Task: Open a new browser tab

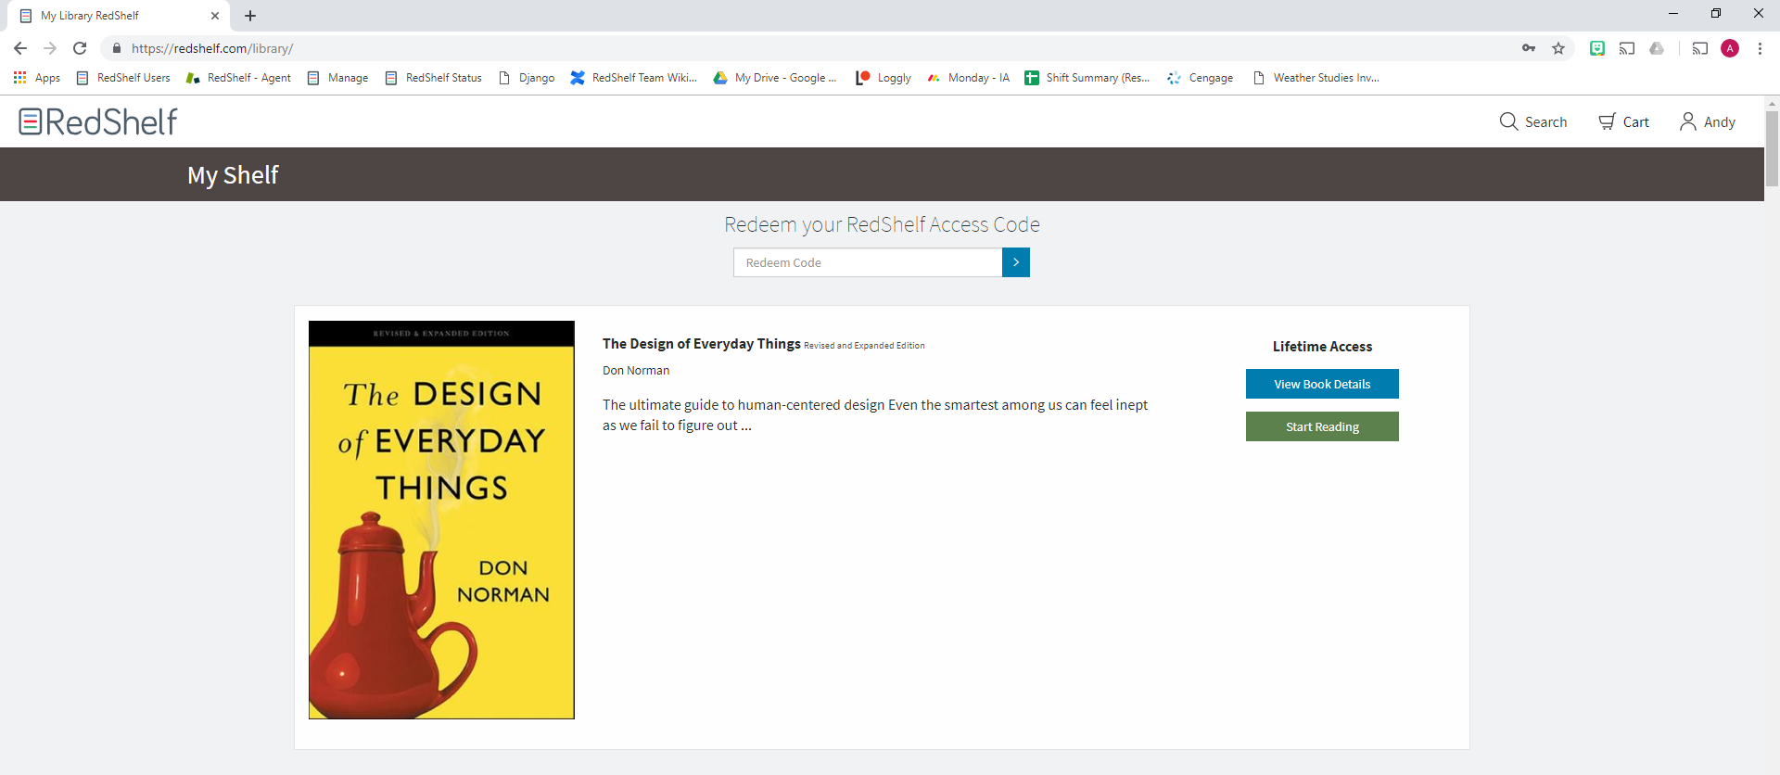Action: [250, 16]
